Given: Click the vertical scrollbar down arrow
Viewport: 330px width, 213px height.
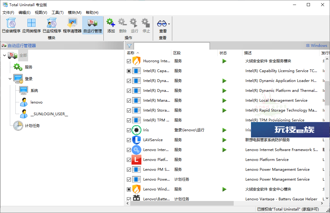Looking at the screenshot, I should point(327,198).
